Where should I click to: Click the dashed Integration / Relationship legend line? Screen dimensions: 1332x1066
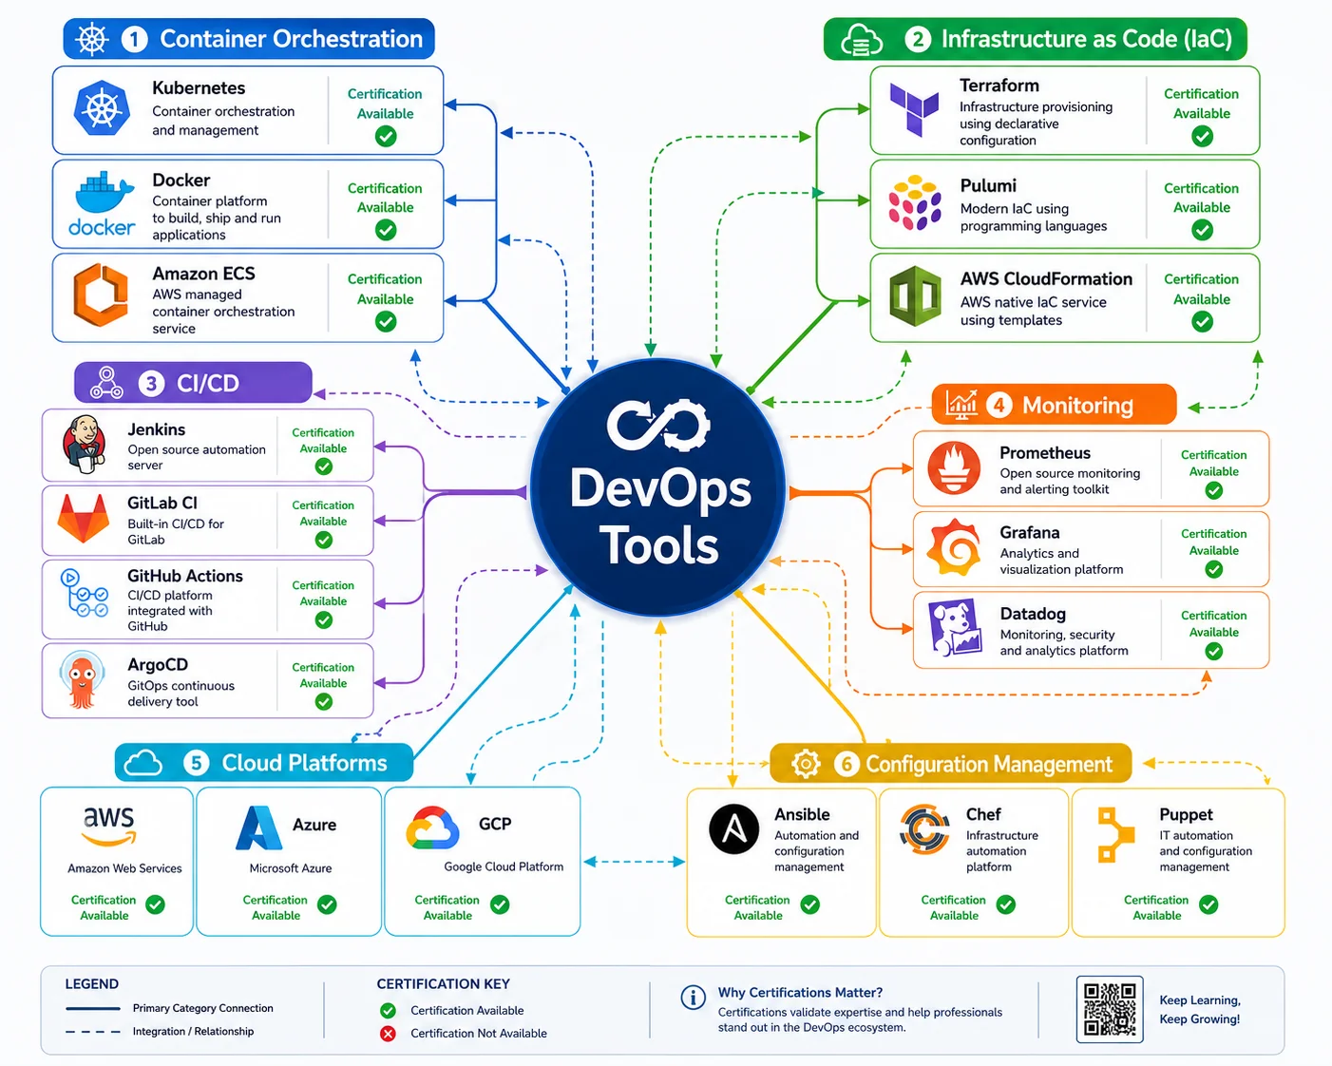point(93,1032)
